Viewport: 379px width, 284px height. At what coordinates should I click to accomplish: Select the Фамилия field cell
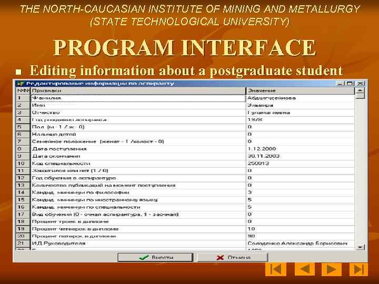click(x=138, y=98)
